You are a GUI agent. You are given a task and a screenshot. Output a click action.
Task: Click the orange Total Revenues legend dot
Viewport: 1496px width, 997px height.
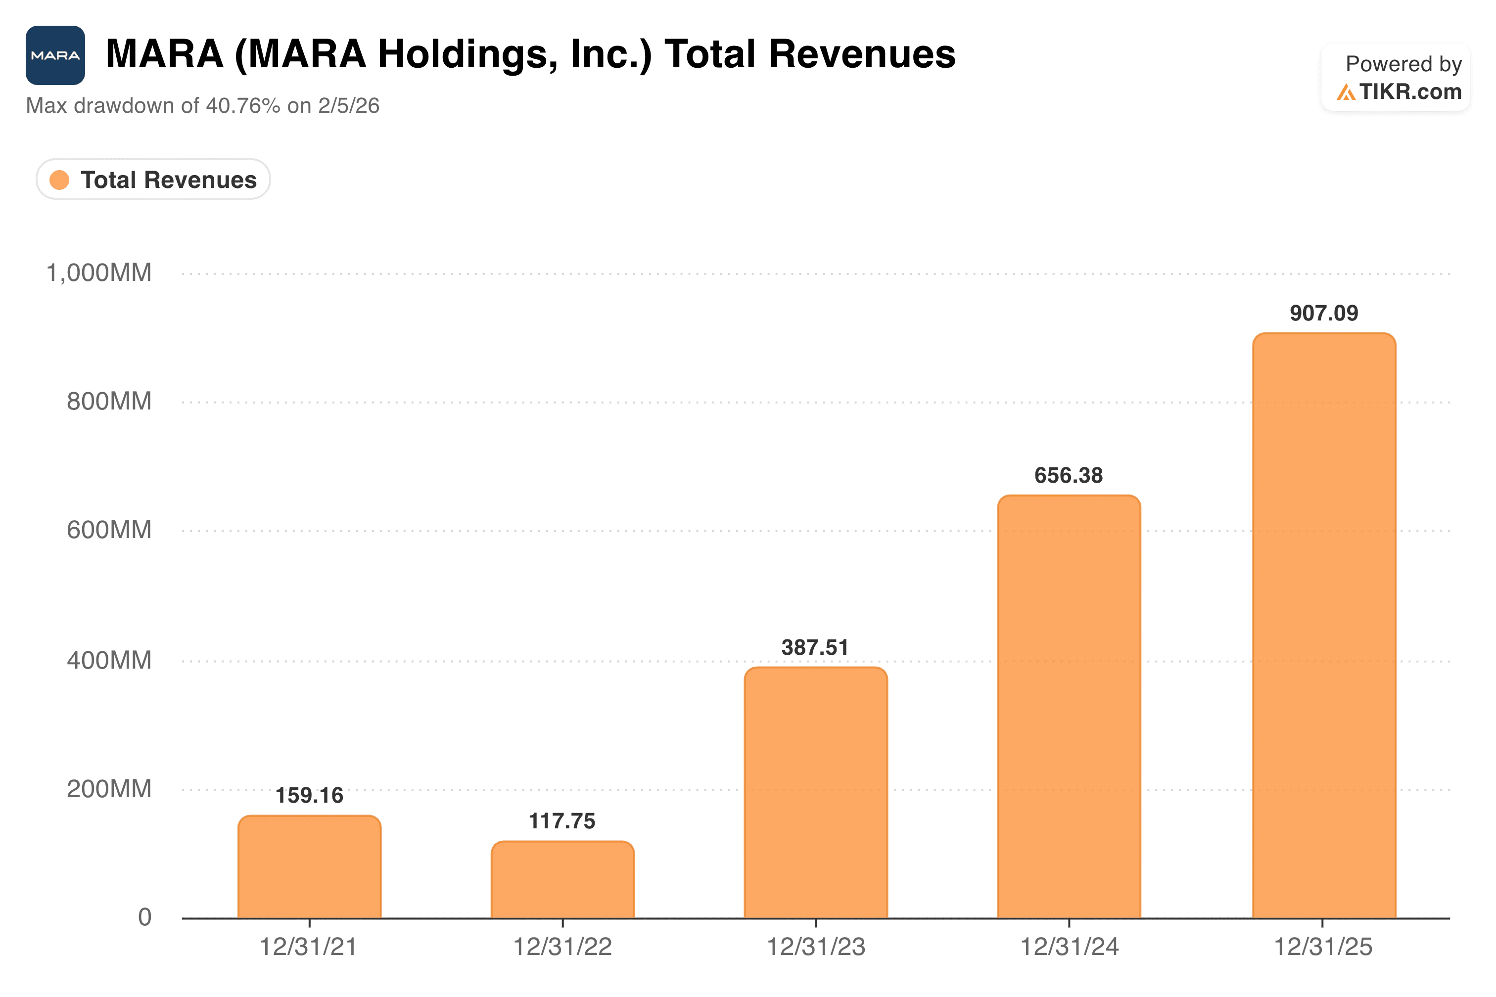pyautogui.click(x=59, y=180)
